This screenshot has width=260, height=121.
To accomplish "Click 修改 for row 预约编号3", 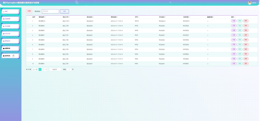I will (240, 54).
